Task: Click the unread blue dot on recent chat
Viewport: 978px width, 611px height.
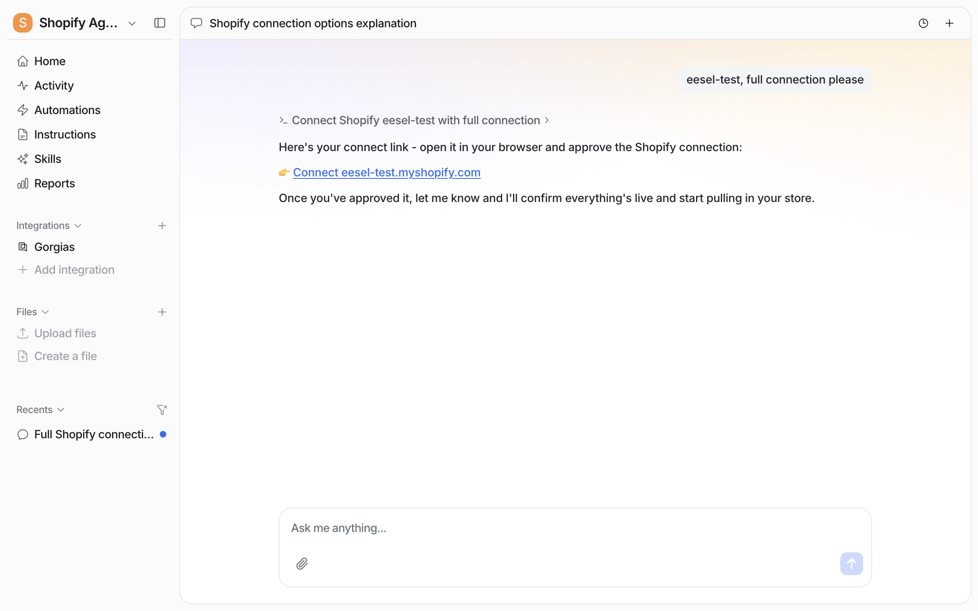Action: [x=163, y=434]
